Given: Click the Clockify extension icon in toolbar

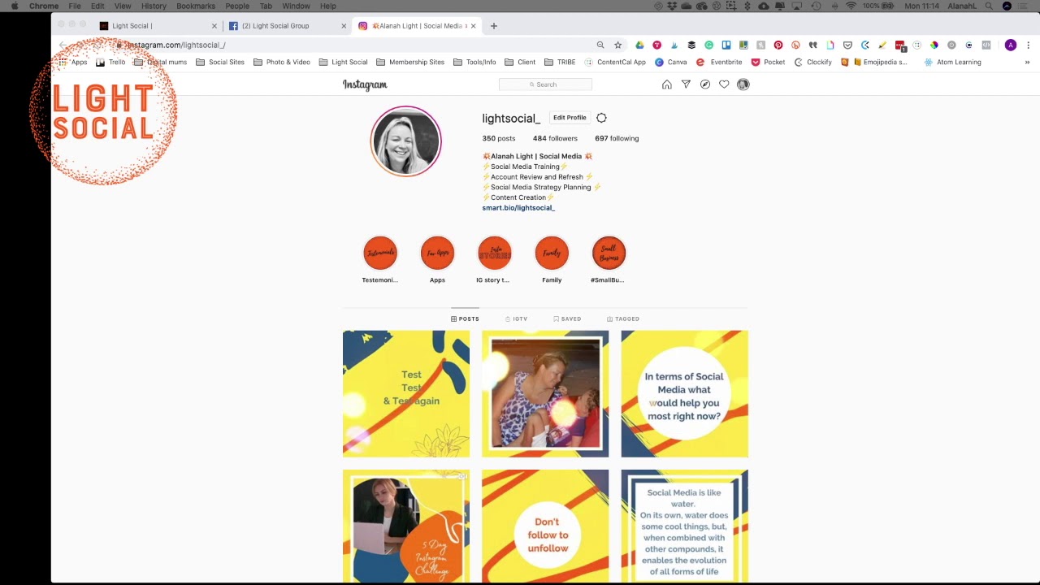Looking at the screenshot, I should click(x=865, y=45).
